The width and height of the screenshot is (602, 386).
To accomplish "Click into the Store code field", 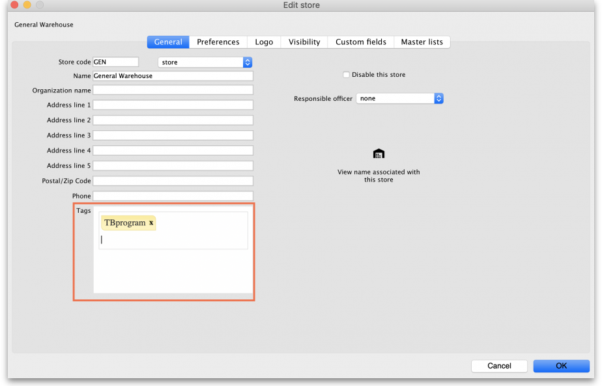I will [116, 62].
